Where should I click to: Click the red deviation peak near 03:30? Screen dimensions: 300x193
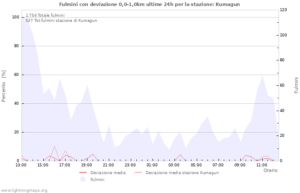pos(180,154)
